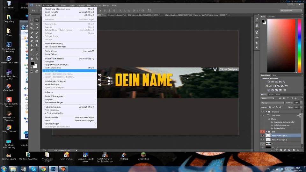The height and width of the screenshot is (172, 306).
Task: Open the Deckkraft opacity slider arrow
Action: point(301,103)
